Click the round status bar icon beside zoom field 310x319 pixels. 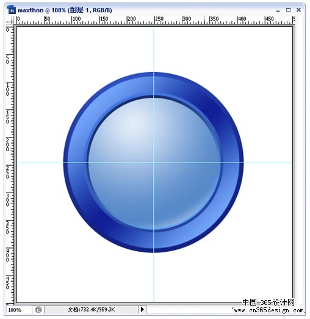coord(38,310)
